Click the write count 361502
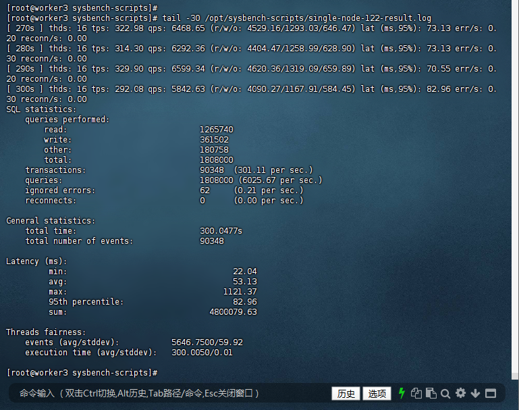Viewport: 519px width, 410px height. [214, 140]
